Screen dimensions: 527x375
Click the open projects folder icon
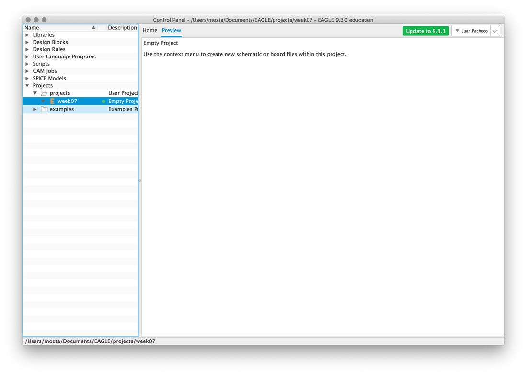pyautogui.click(x=44, y=93)
